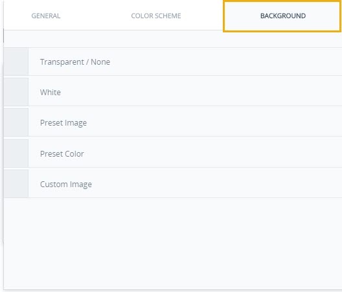Tick the gray selector box beside Preset Image
The height and width of the screenshot is (292, 342).
[16, 122]
